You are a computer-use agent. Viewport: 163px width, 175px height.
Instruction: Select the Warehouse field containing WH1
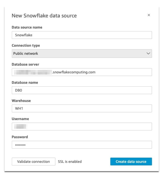point(82,108)
